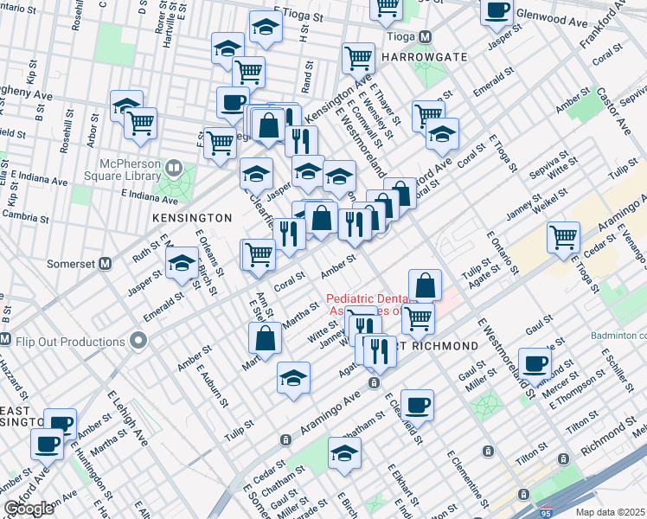
Task: Open the coffee cup marker near Chatham St
Action: click(x=417, y=405)
